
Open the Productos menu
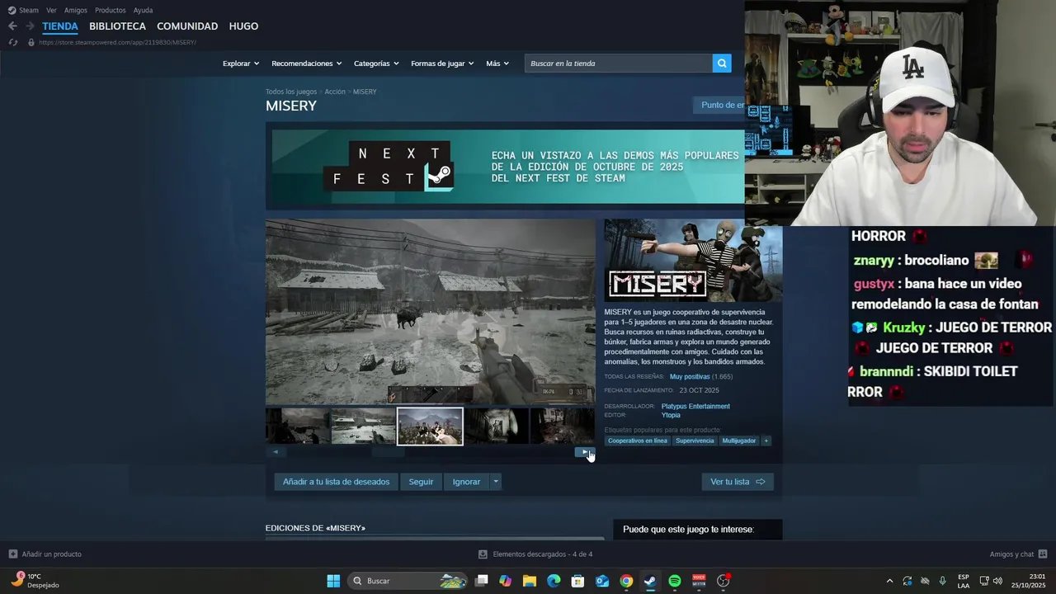pyautogui.click(x=111, y=10)
